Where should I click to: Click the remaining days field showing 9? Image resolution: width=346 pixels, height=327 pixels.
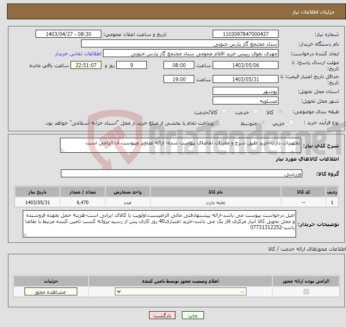pos(132,65)
